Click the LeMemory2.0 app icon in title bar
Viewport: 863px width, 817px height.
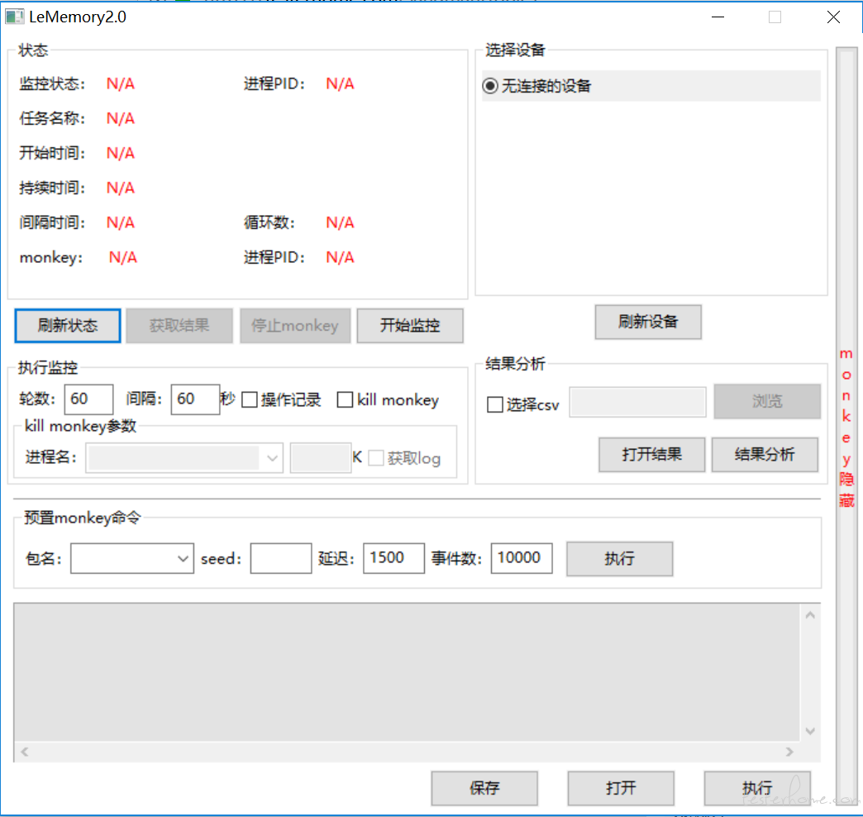pyautogui.click(x=15, y=17)
